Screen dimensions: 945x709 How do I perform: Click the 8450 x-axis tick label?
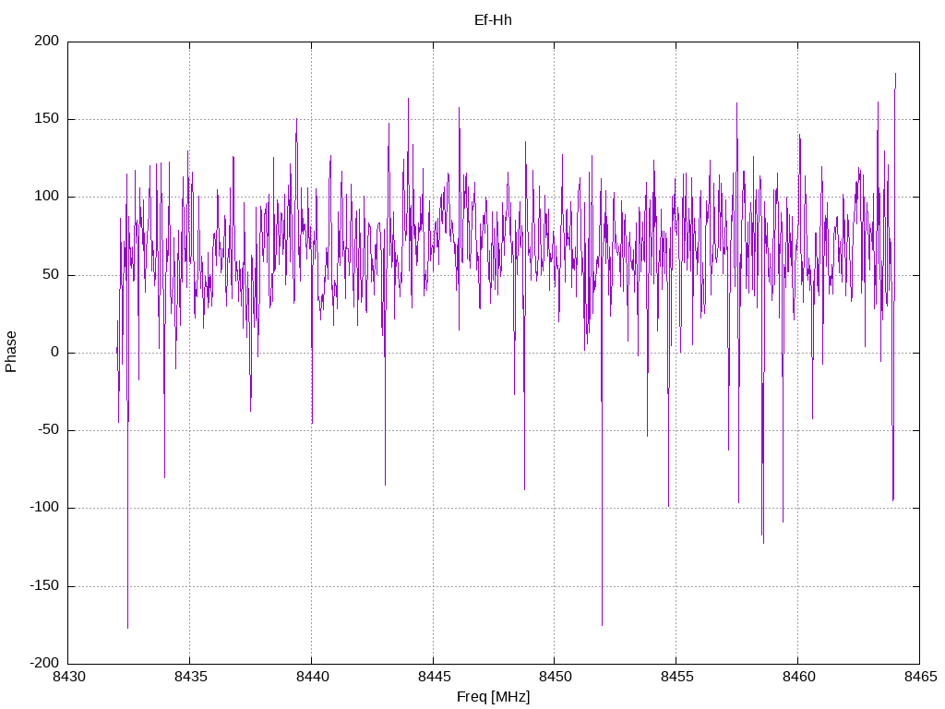(x=555, y=677)
